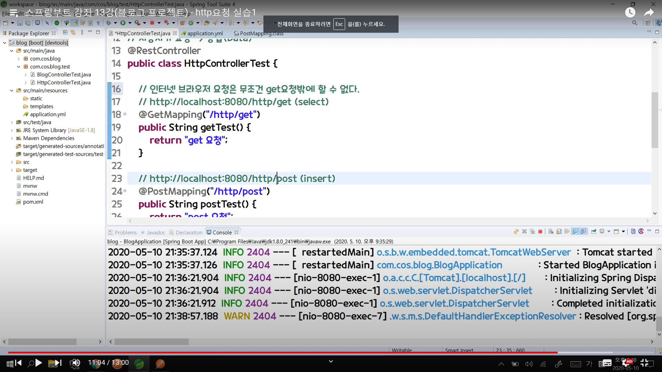Screen dimensions: 662x372
Task: Toggle the Mark Occurrences highlighter icon
Action: (75, 23)
